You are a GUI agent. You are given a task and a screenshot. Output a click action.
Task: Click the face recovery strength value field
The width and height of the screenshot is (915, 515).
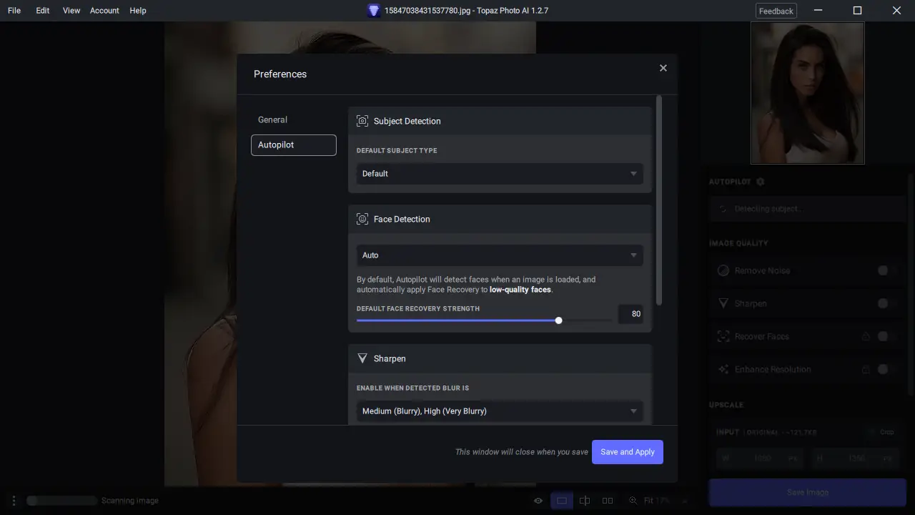(x=630, y=314)
